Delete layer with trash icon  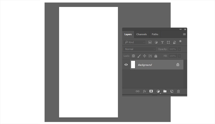(178, 91)
